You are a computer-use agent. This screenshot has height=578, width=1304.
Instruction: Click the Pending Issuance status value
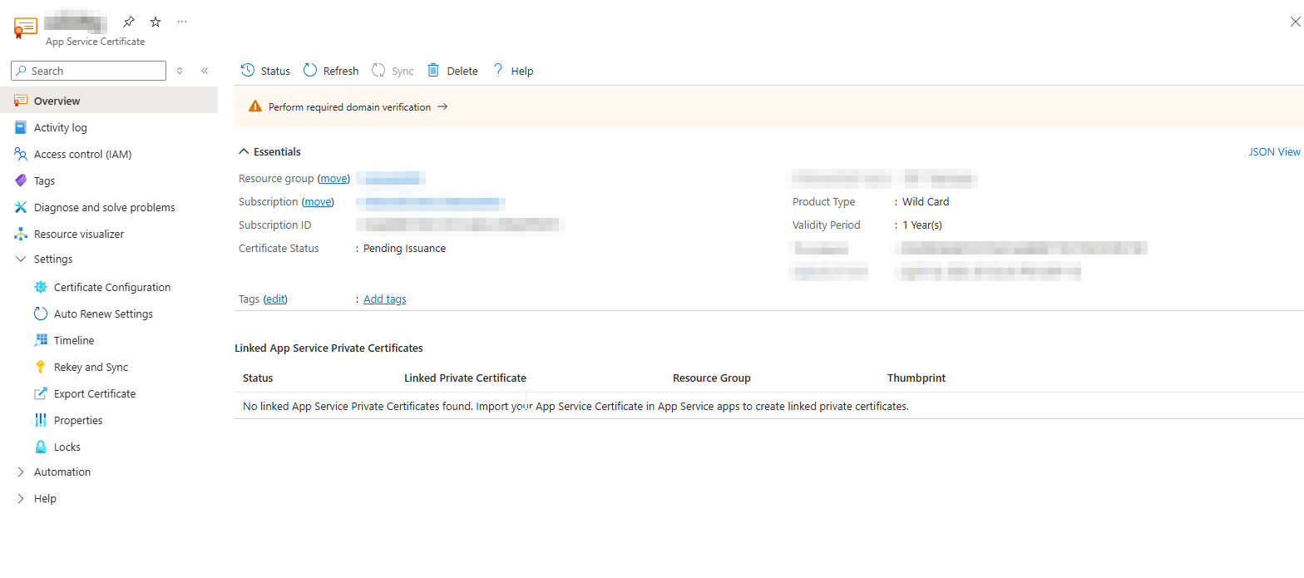coord(405,248)
